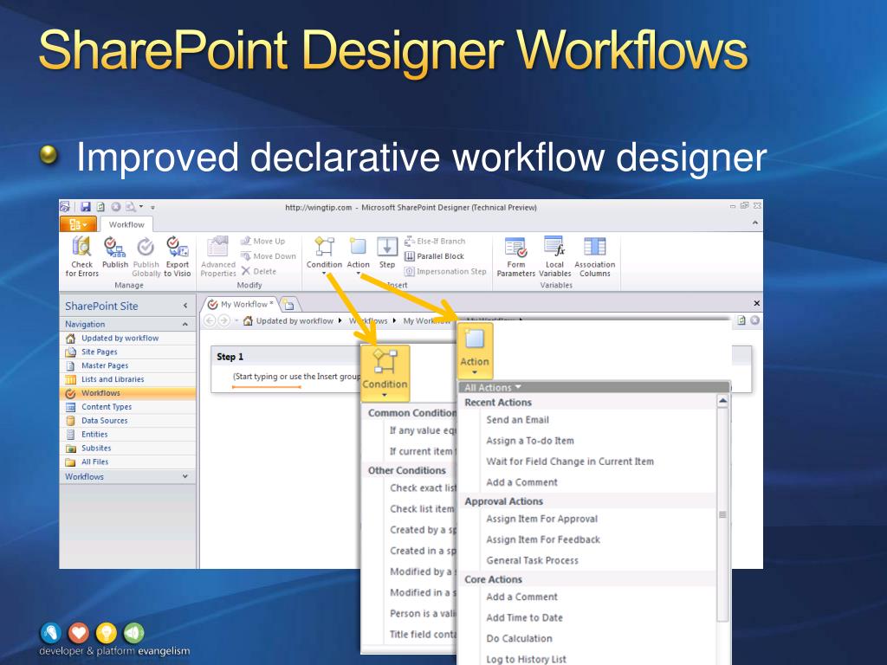The image size is (887, 665).
Task: Click the Check for Errors ribbon icon
Action: coord(82,256)
